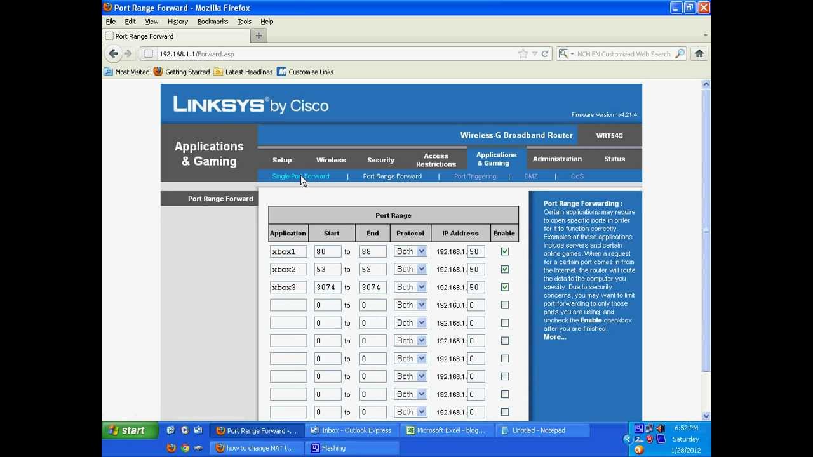Viewport: 813px width, 457px height.
Task: Open the Tools menu
Action: click(x=245, y=22)
